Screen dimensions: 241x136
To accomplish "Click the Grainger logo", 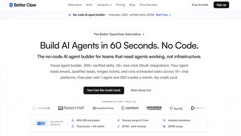I will click(154, 108).
